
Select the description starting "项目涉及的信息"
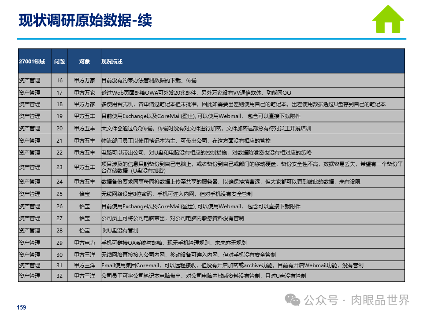tap(252, 167)
